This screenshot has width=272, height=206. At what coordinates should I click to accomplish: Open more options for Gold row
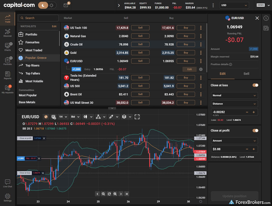point(201,53)
